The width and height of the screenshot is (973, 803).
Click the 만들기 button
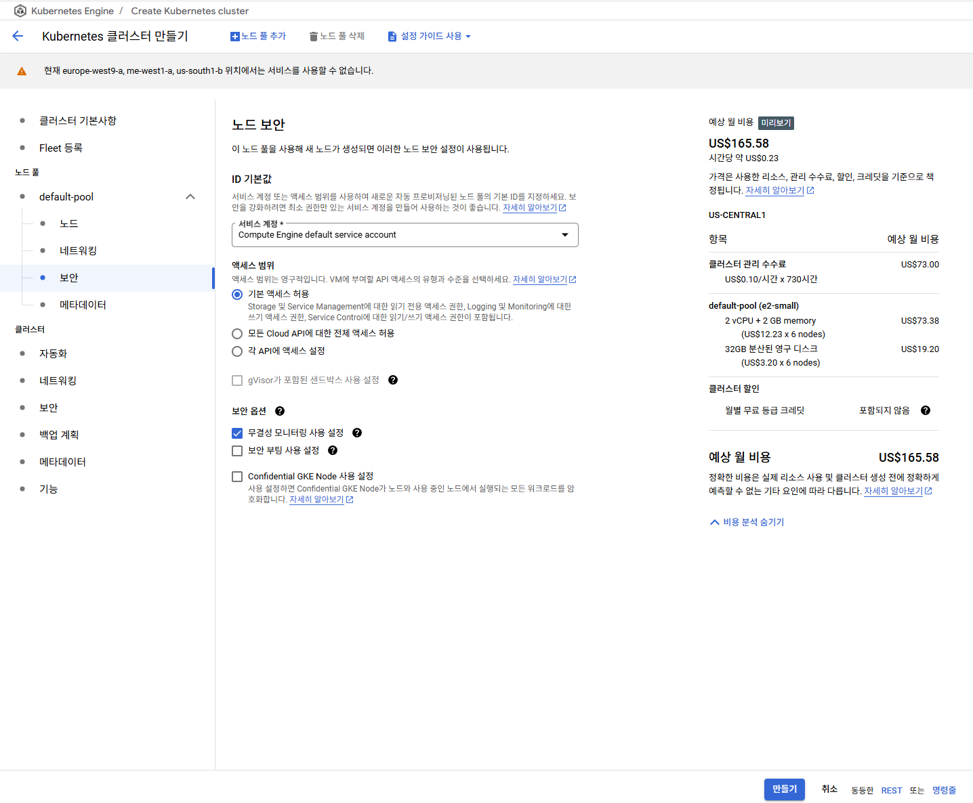pyautogui.click(x=785, y=789)
